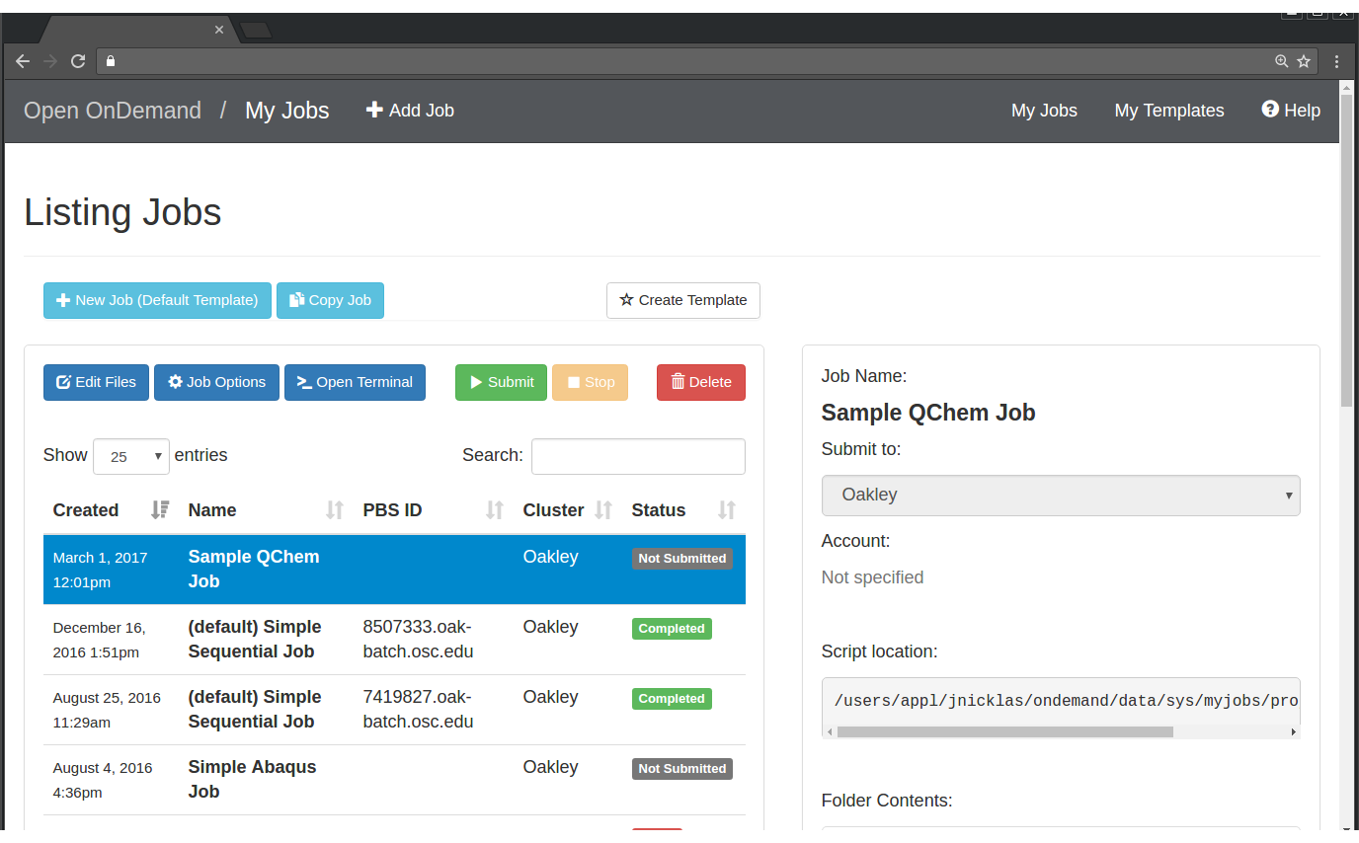
Task: Open My Templates page
Action: (1169, 111)
